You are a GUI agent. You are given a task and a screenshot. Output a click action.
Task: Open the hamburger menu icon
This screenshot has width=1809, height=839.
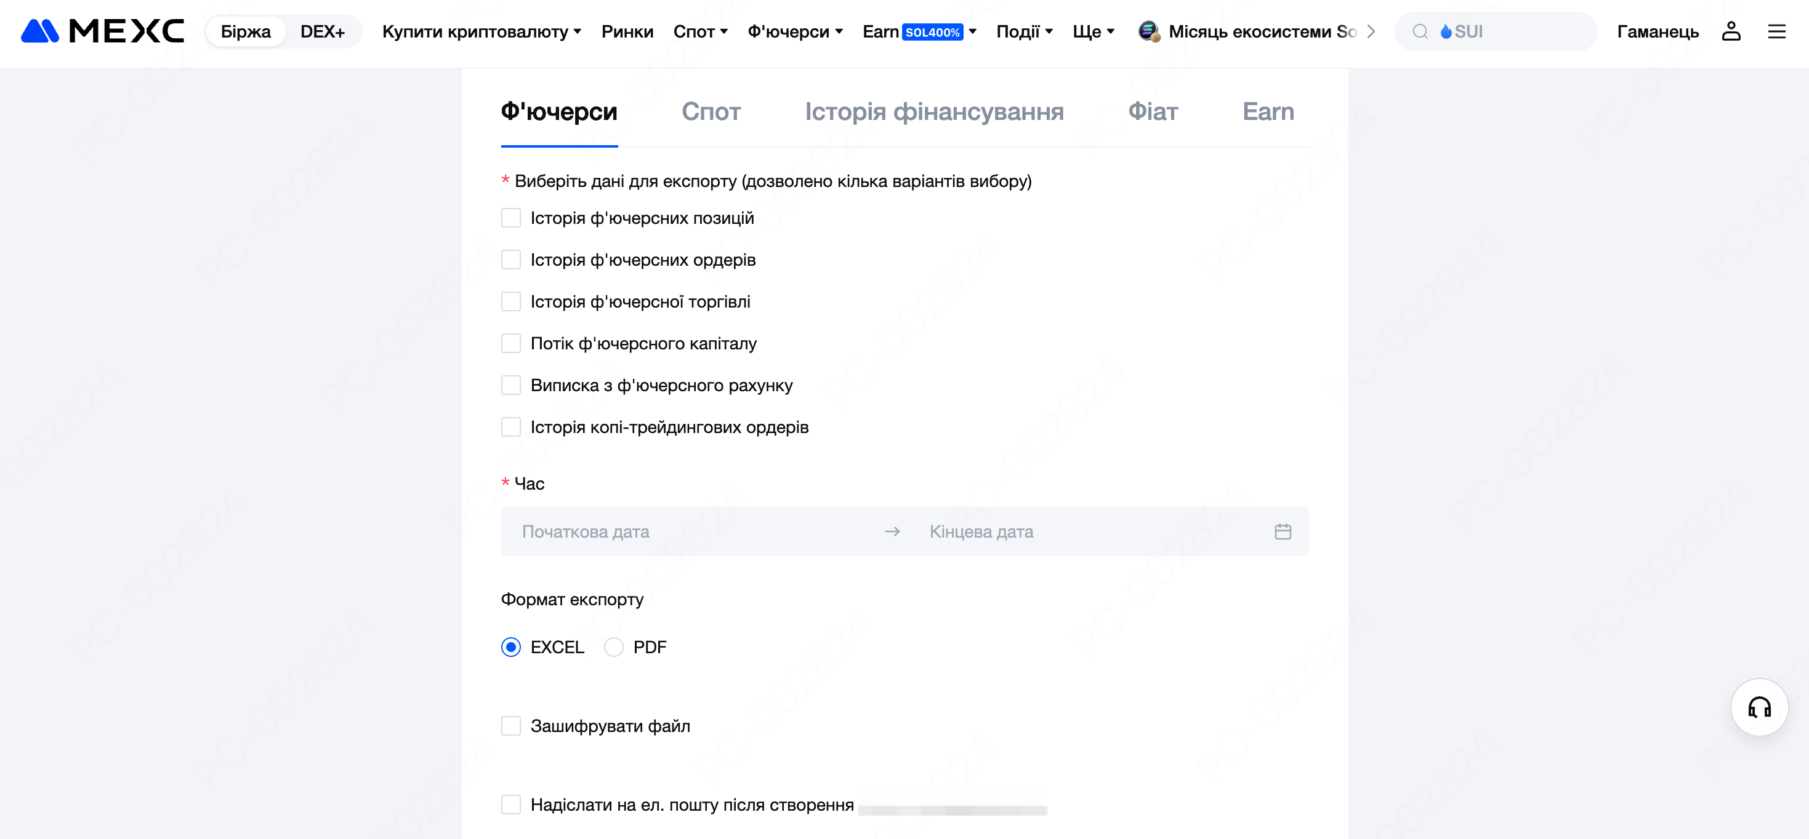[x=1777, y=31]
